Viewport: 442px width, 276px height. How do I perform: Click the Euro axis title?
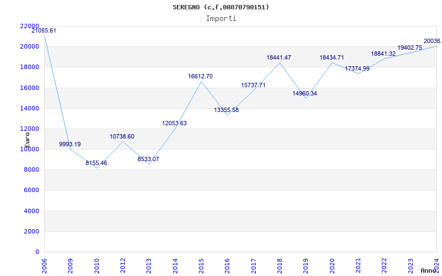(27, 140)
